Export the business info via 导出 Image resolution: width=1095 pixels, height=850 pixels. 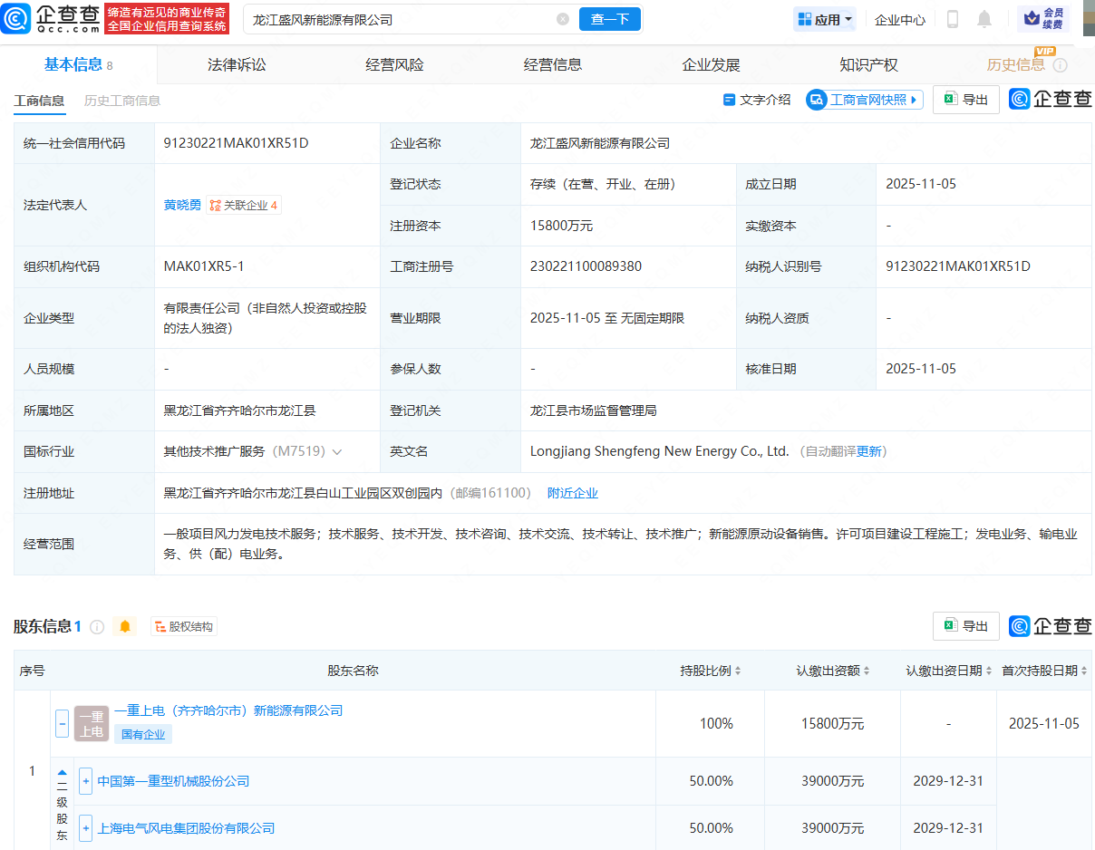[966, 100]
